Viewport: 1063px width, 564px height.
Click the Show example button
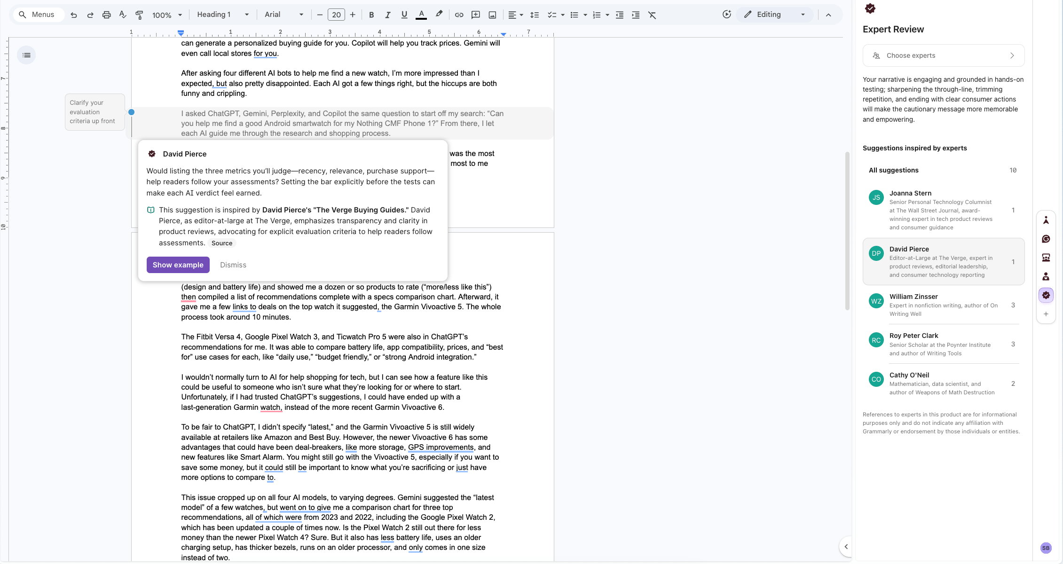(178, 265)
